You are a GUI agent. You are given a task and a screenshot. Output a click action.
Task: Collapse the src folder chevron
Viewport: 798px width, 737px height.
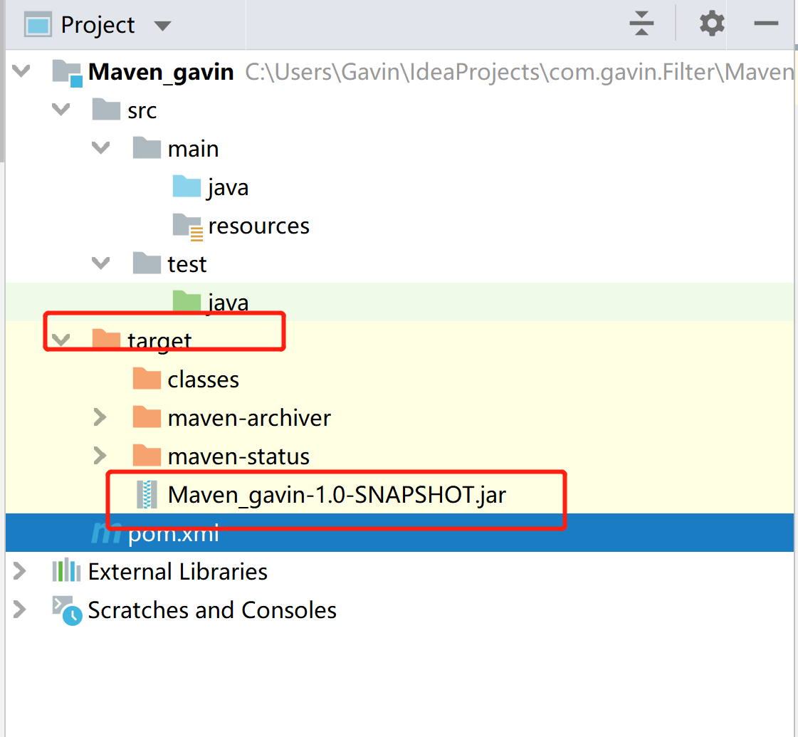(61, 109)
